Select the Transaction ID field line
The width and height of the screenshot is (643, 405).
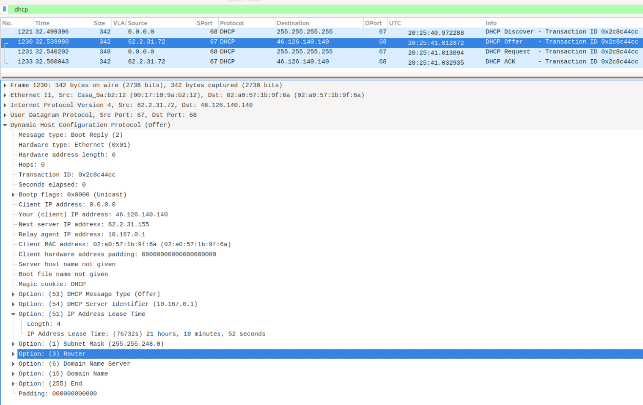(x=67, y=175)
